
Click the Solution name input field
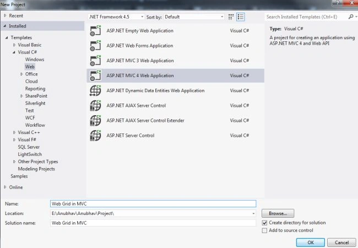[153, 223]
